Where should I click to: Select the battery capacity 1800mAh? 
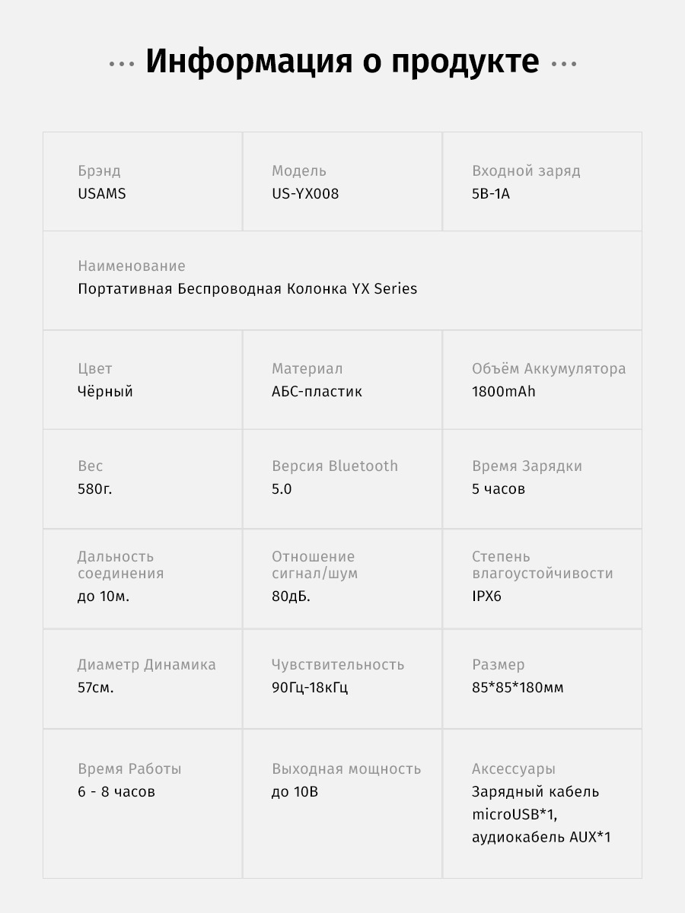[504, 392]
